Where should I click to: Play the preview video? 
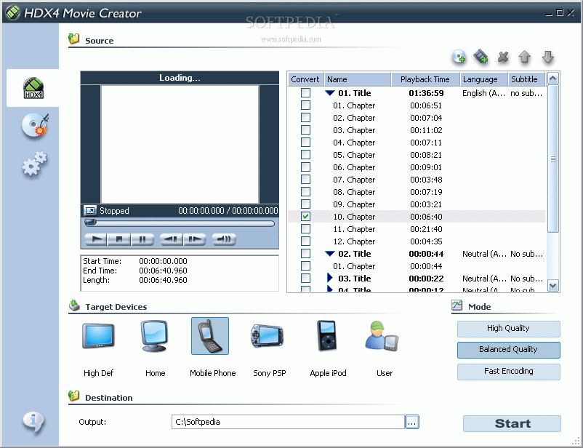(96, 239)
